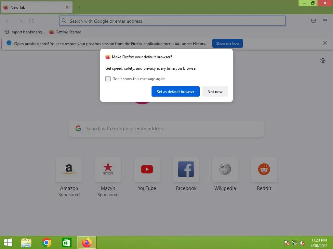Open the Windows Start button
The width and height of the screenshot is (333, 249).
click(8, 243)
